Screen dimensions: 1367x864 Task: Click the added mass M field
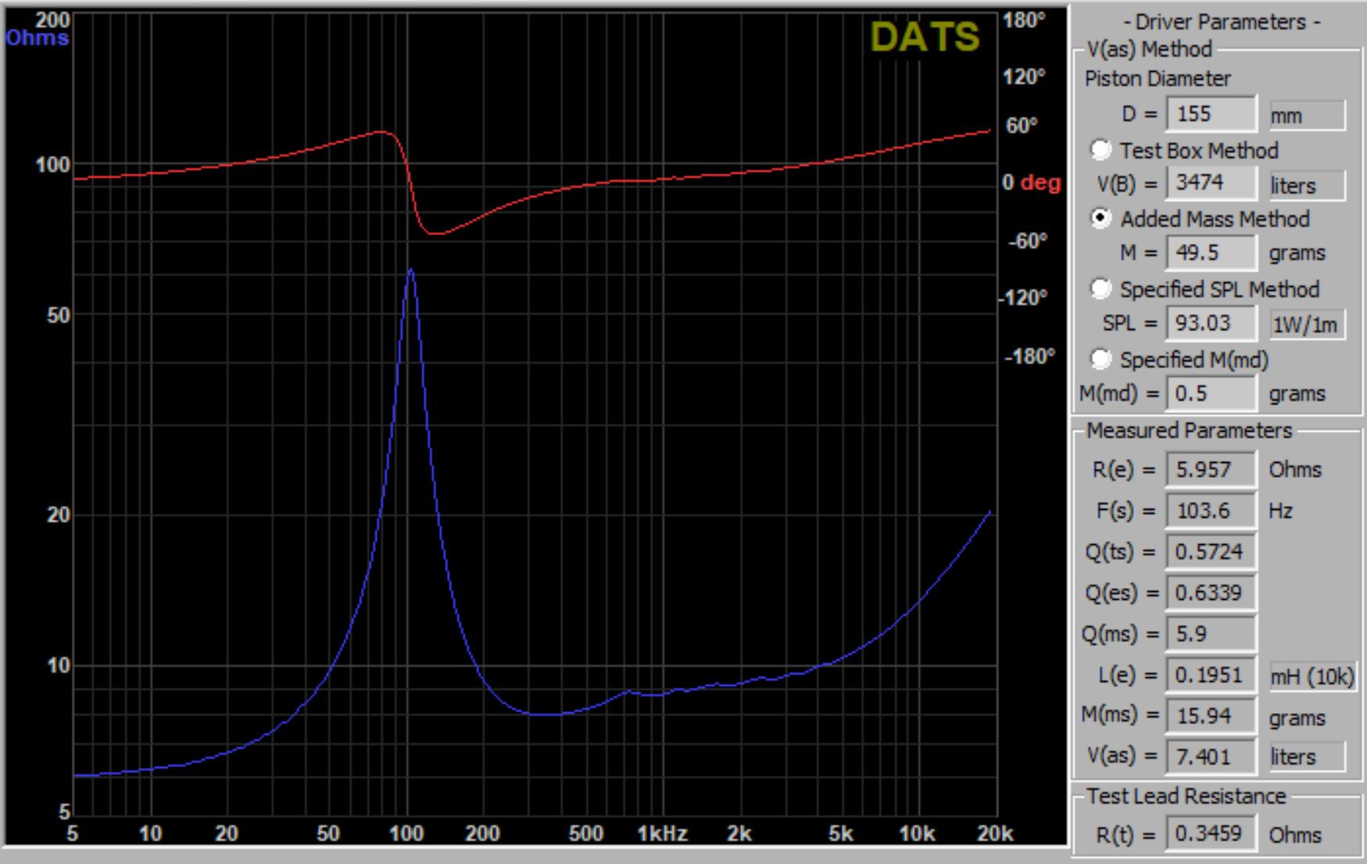[x=1211, y=253]
